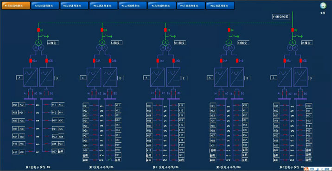Select the H19 combiner box in subsystem 2
Screen dimensions: 332x171
click(55, 120)
